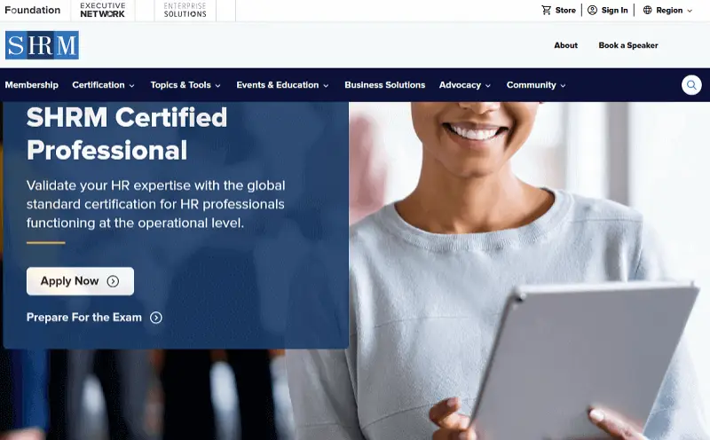The width and height of the screenshot is (710, 440).
Task: Click arrow icon beside Prepare For the Exam
Action: [156, 318]
